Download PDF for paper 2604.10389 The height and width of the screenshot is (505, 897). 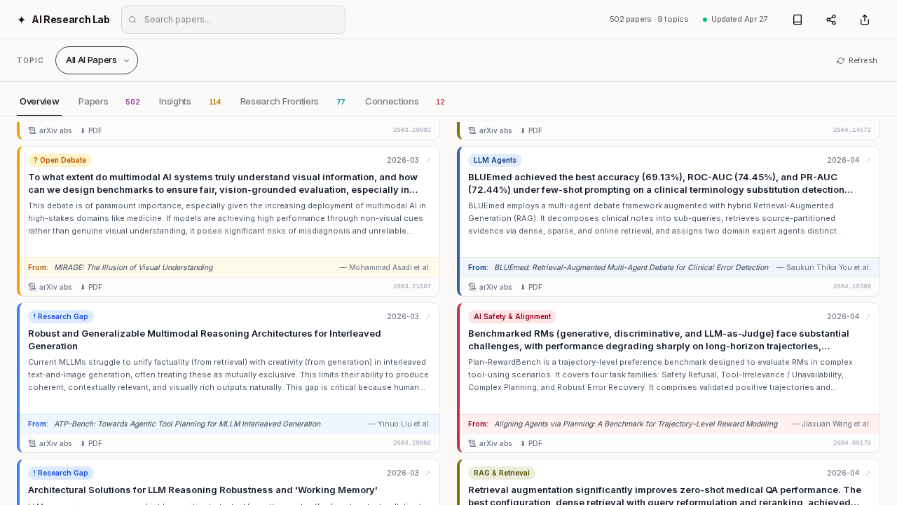531,287
